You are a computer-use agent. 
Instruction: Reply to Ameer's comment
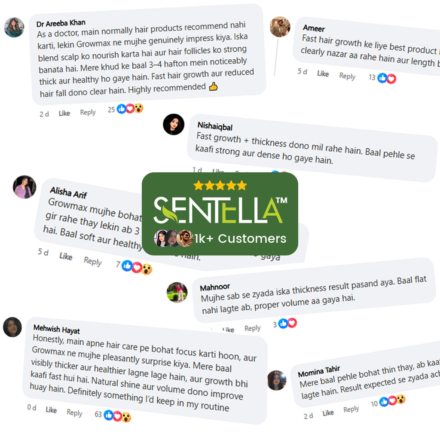pyautogui.click(x=347, y=76)
